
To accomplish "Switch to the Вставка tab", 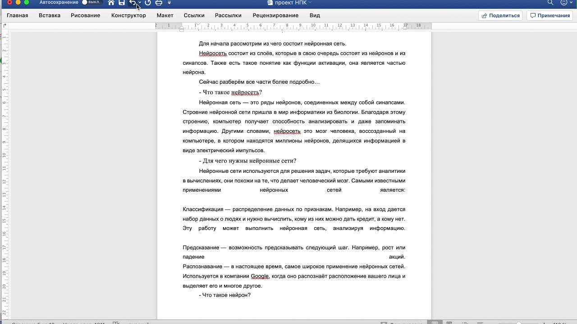I will pyautogui.click(x=50, y=15).
